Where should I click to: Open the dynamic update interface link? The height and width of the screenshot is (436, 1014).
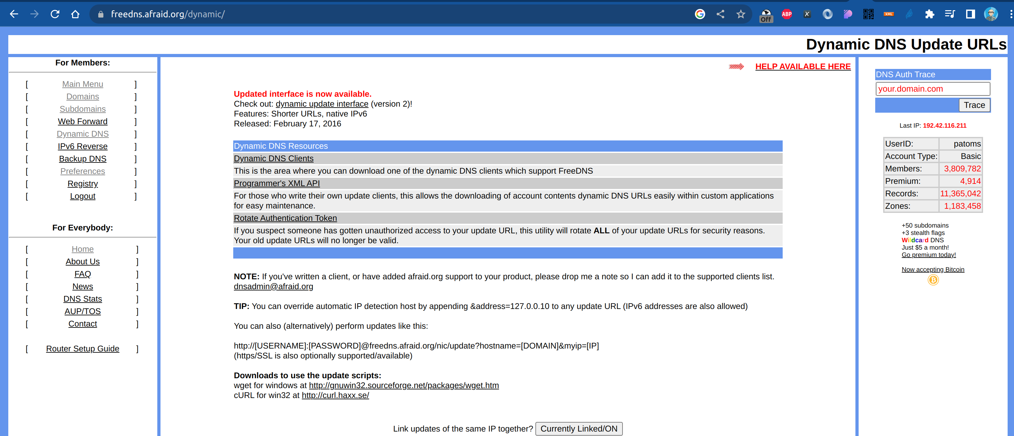[322, 104]
